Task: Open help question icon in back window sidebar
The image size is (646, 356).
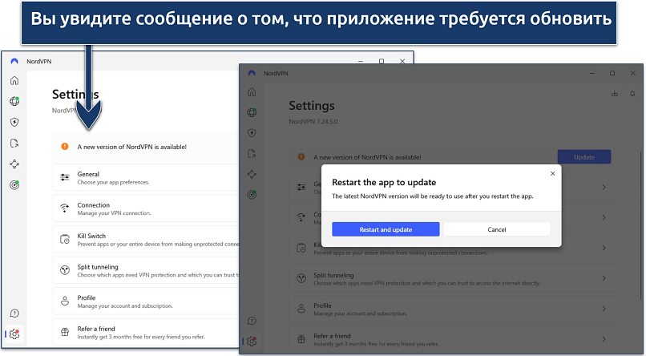Action: pos(14,314)
